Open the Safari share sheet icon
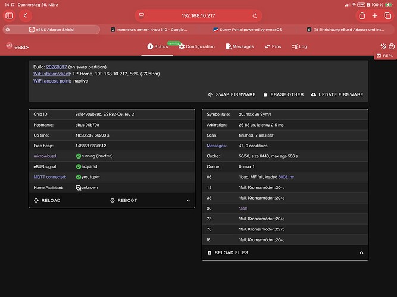 pos(362,15)
